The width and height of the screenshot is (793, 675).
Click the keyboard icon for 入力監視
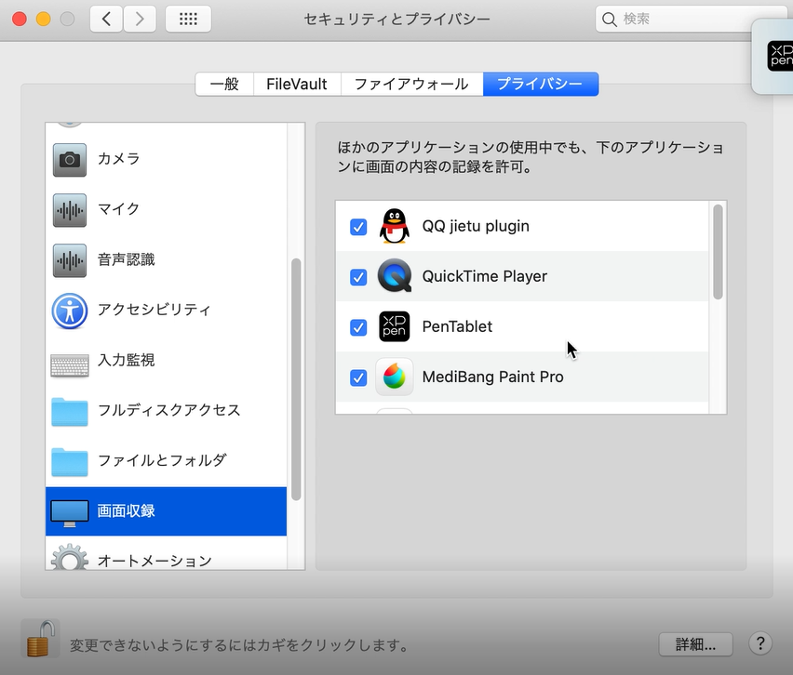[70, 365]
